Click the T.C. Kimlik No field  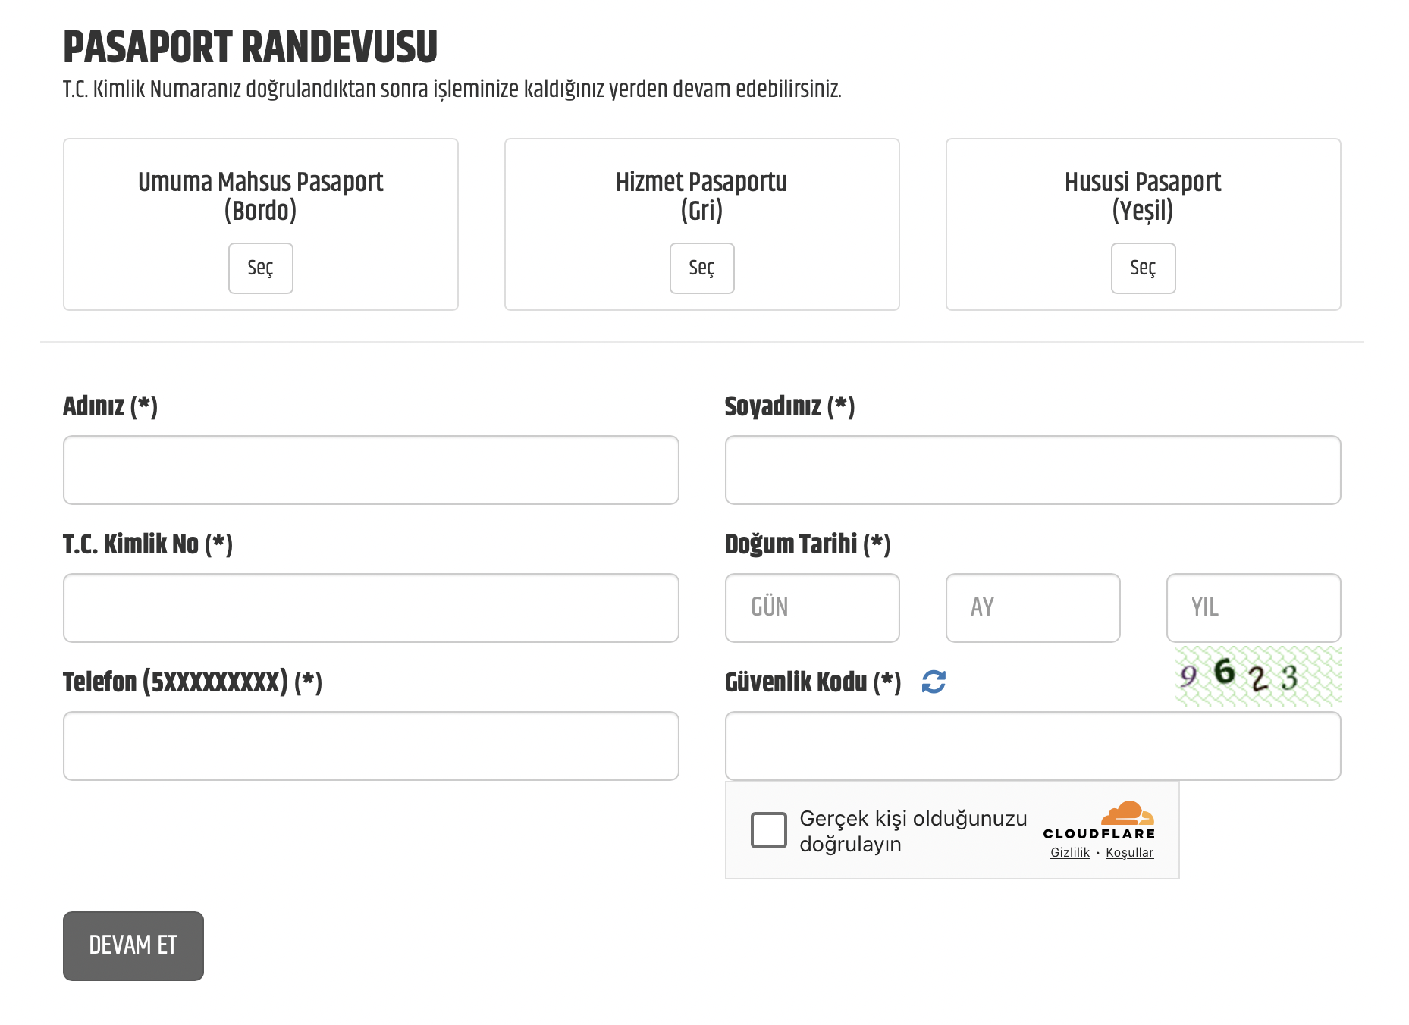[x=371, y=608]
